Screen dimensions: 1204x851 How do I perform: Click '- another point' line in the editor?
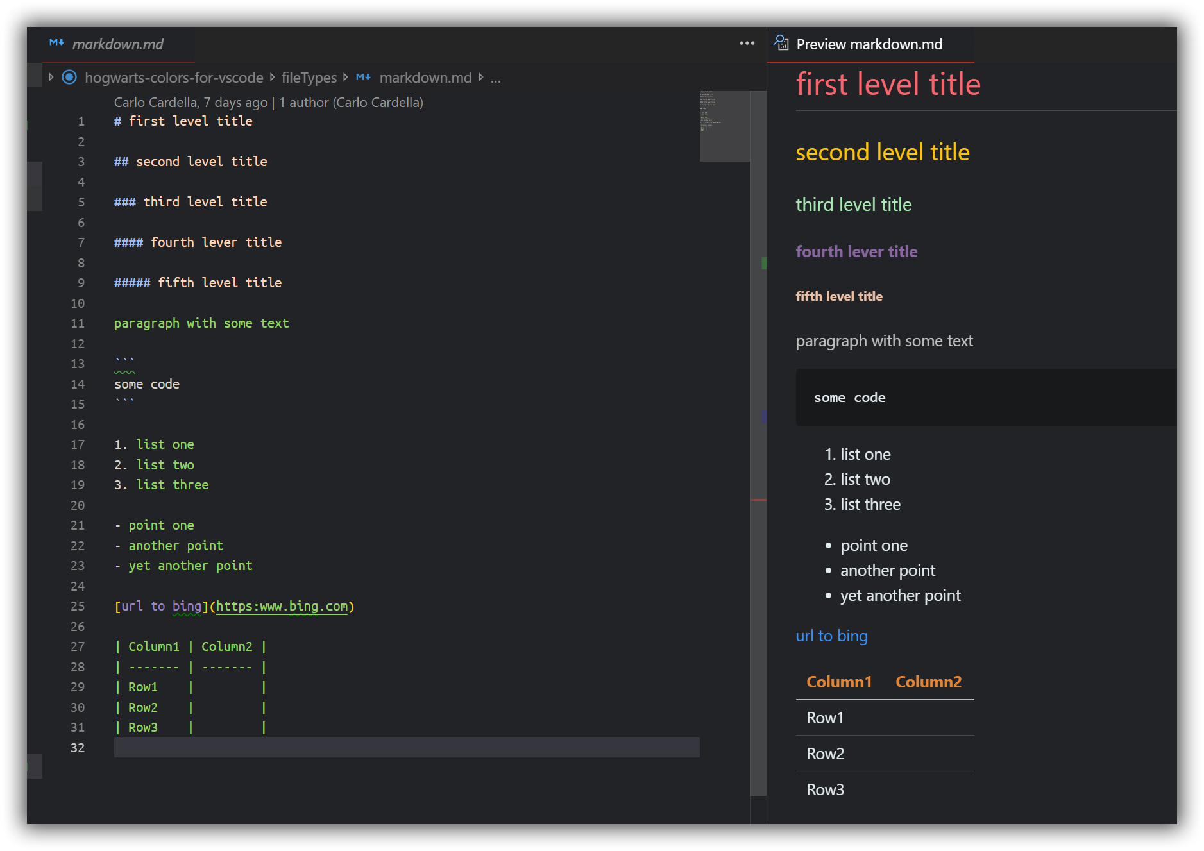(x=169, y=546)
